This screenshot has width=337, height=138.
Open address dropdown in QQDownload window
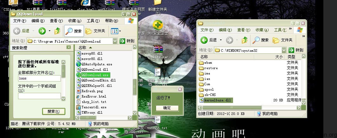pyautogui.click(x=115, y=41)
